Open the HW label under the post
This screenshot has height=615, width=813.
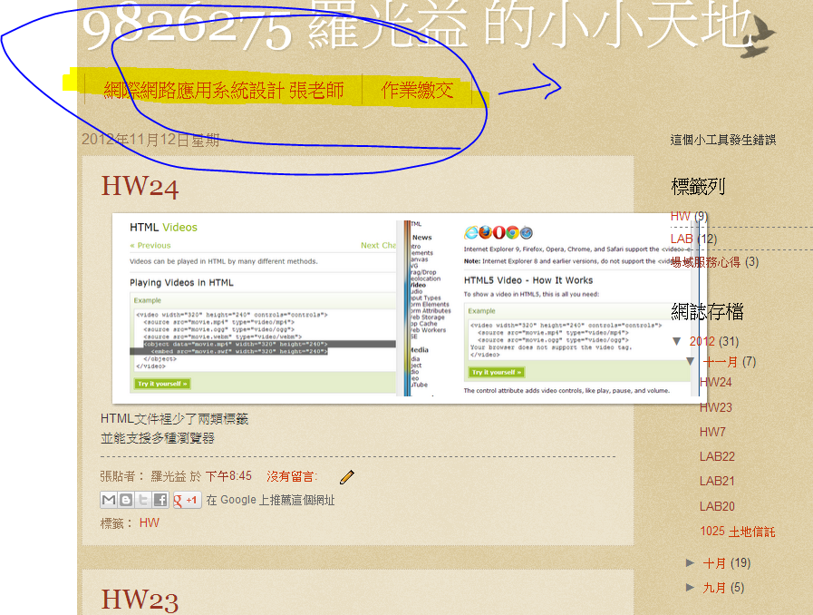(150, 522)
